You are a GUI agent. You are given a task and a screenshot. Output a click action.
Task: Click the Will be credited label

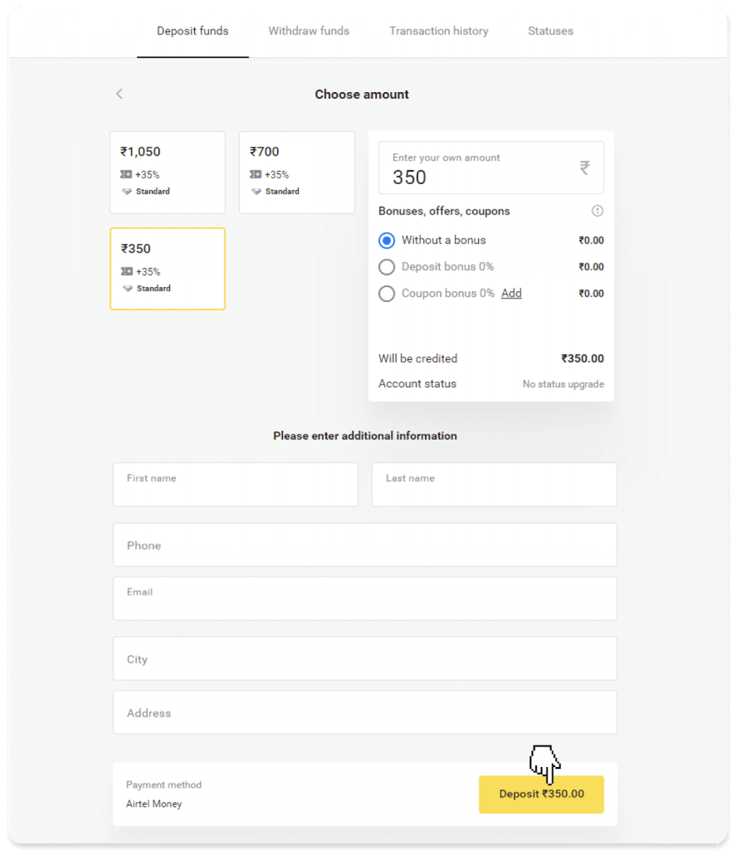[418, 359]
